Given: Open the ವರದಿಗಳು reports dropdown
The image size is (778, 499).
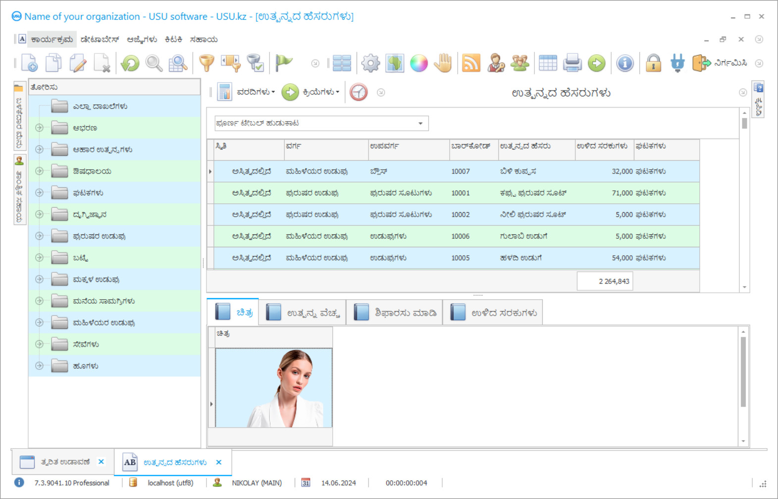Looking at the screenshot, I should [255, 92].
